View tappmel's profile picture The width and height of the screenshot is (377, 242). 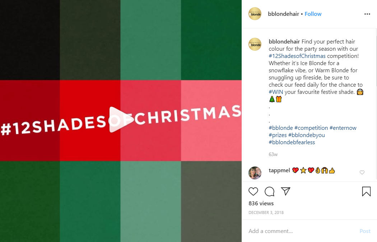tap(255, 173)
